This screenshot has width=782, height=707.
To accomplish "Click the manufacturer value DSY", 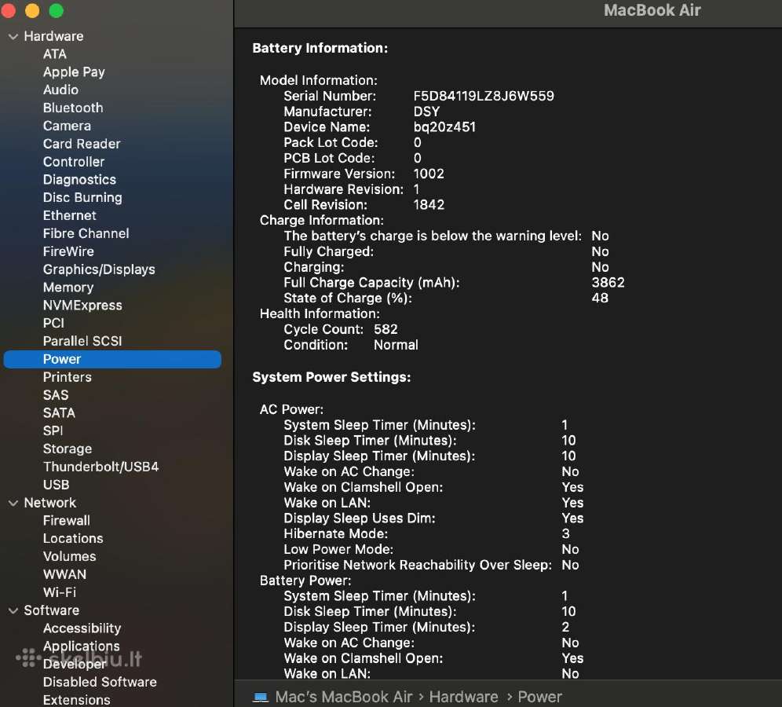I will pos(427,112).
